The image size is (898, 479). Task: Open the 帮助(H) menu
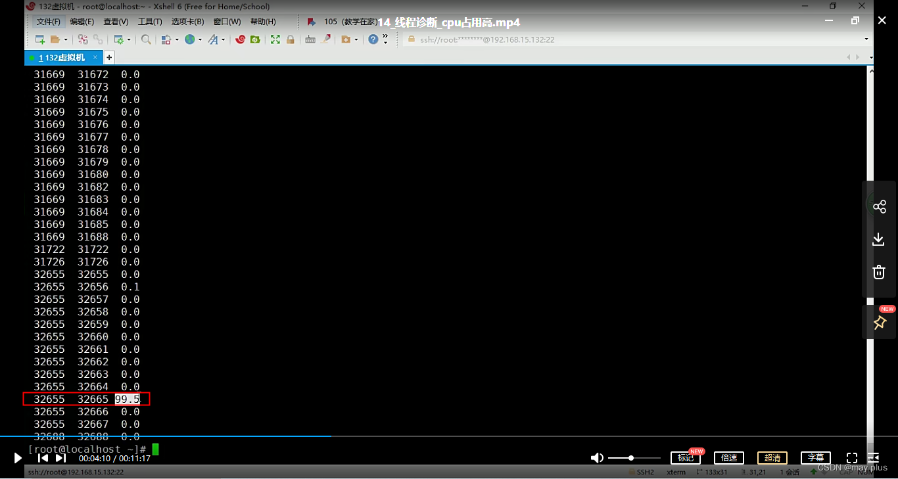[x=263, y=22]
